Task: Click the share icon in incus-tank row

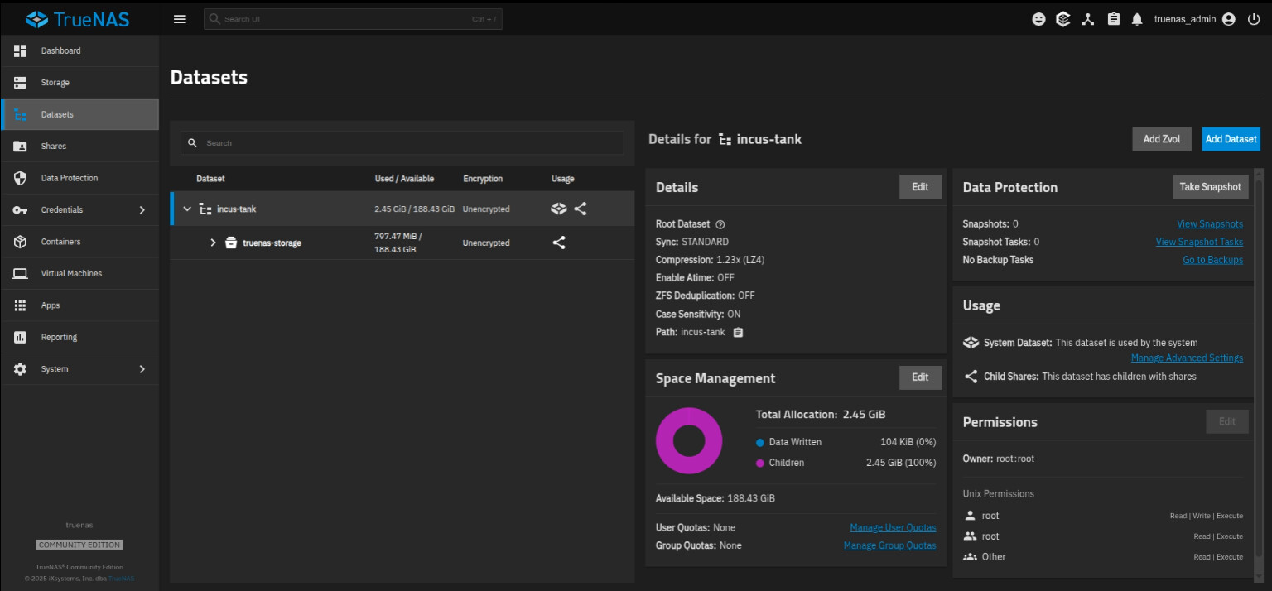Action: (580, 209)
